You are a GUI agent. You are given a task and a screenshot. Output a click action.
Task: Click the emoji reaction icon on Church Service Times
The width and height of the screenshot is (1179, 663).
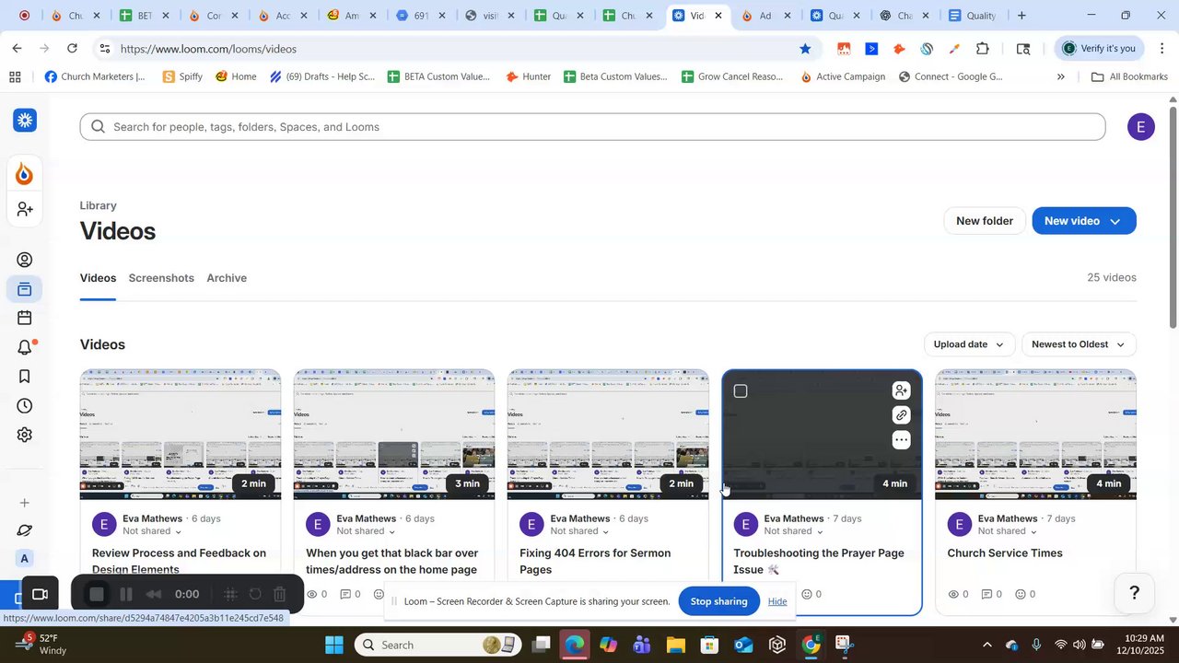click(x=1021, y=595)
